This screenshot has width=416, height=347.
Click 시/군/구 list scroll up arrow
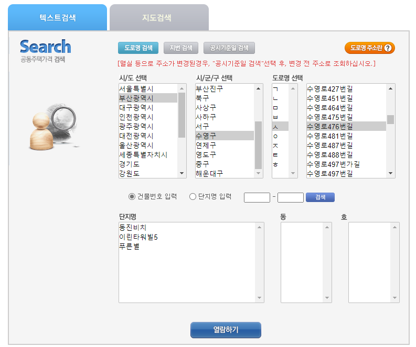259,88
